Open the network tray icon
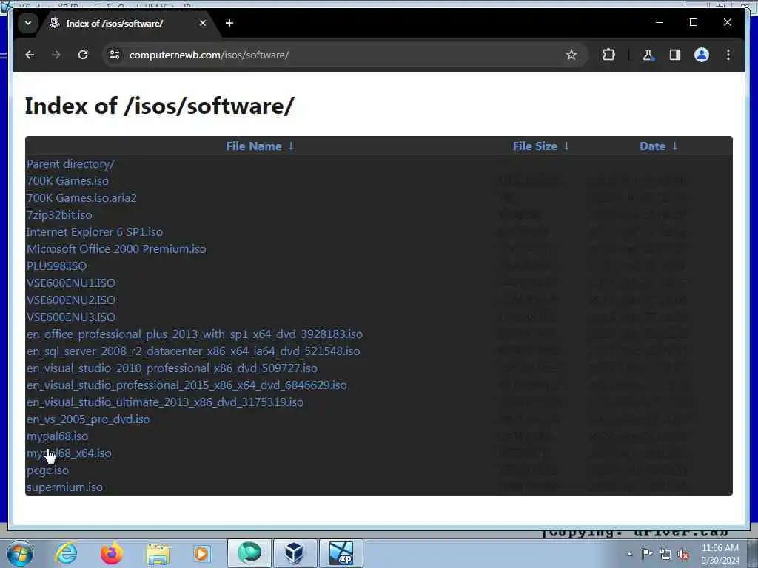 click(665, 554)
